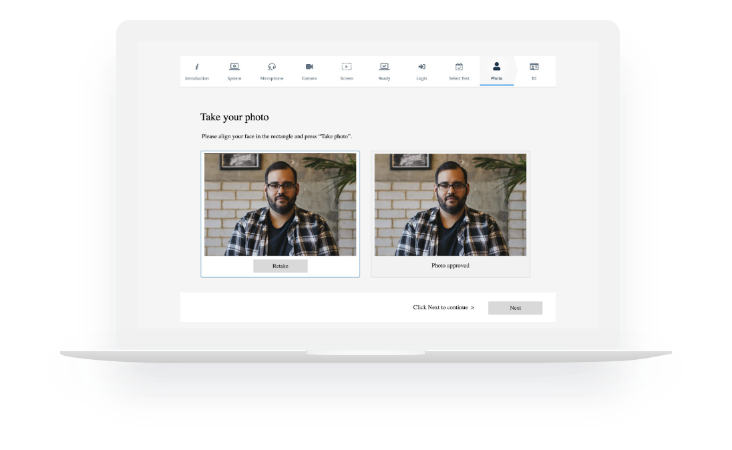
Task: Open the Login arrow icon step
Action: 421,67
